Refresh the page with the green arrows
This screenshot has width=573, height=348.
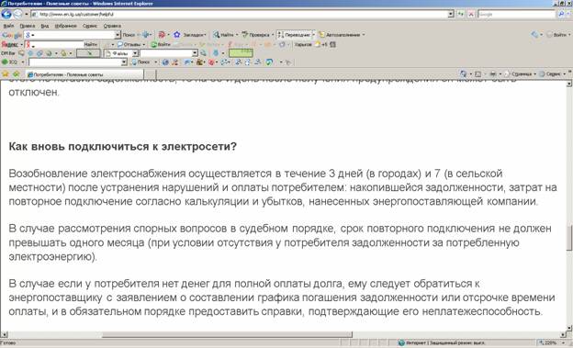tap(461, 15)
